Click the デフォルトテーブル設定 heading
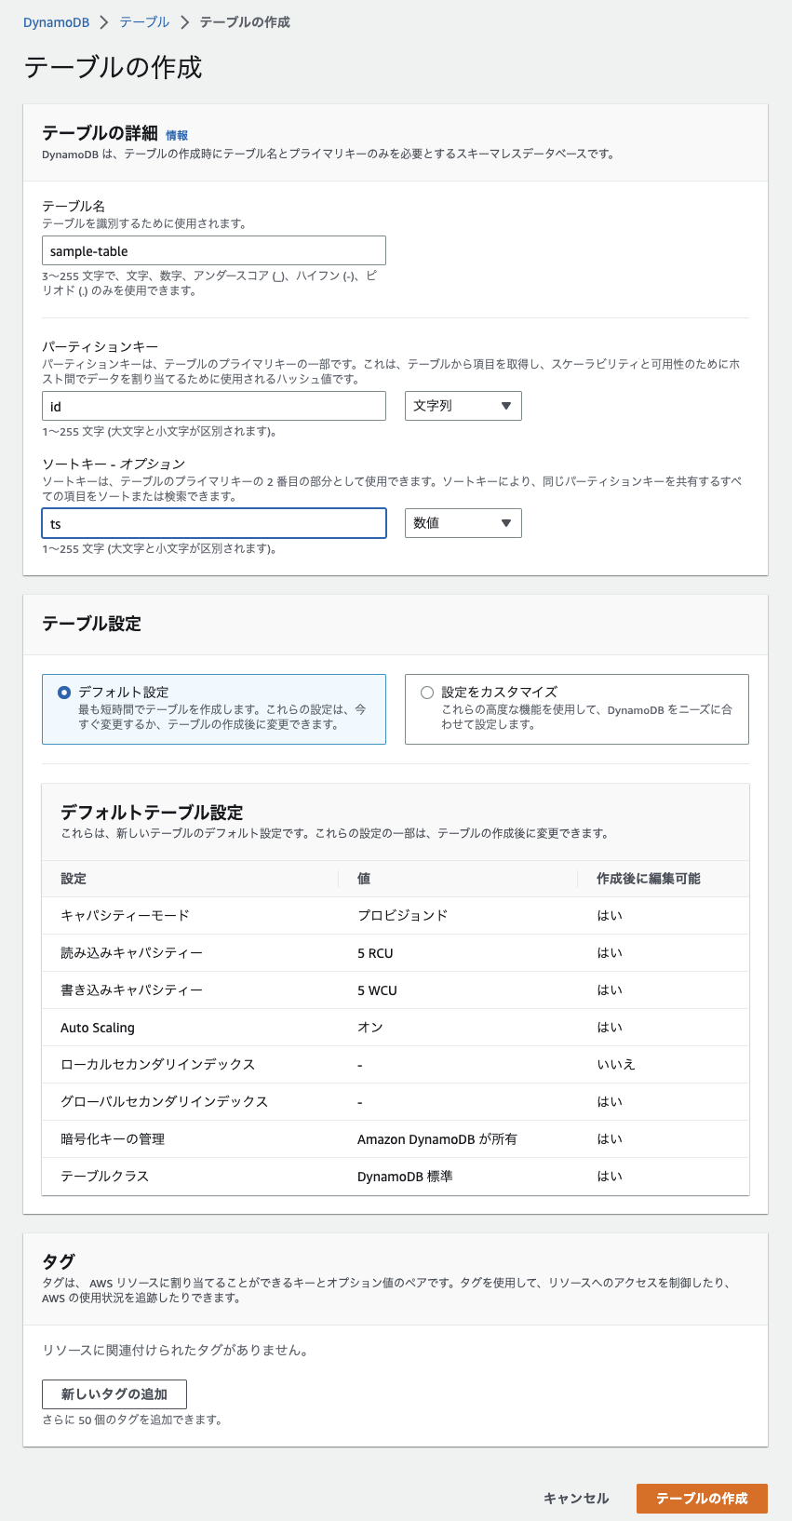The height and width of the screenshot is (1521, 792). tap(152, 813)
